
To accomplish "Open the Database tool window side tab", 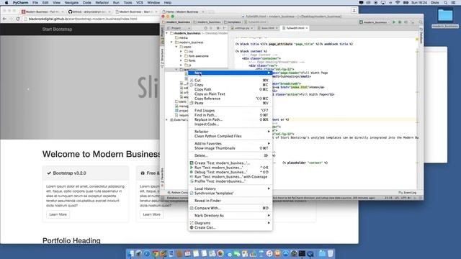I will point(421,37).
